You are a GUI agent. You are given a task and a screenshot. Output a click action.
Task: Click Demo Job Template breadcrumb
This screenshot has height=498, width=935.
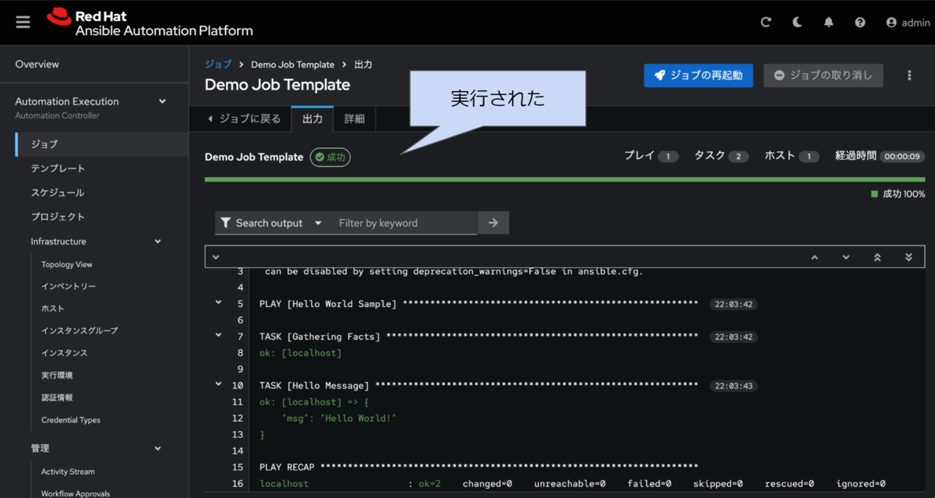tap(292, 65)
